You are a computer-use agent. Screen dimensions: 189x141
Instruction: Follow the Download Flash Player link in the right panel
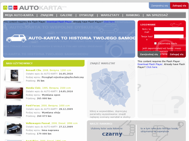click(x=150, y=64)
